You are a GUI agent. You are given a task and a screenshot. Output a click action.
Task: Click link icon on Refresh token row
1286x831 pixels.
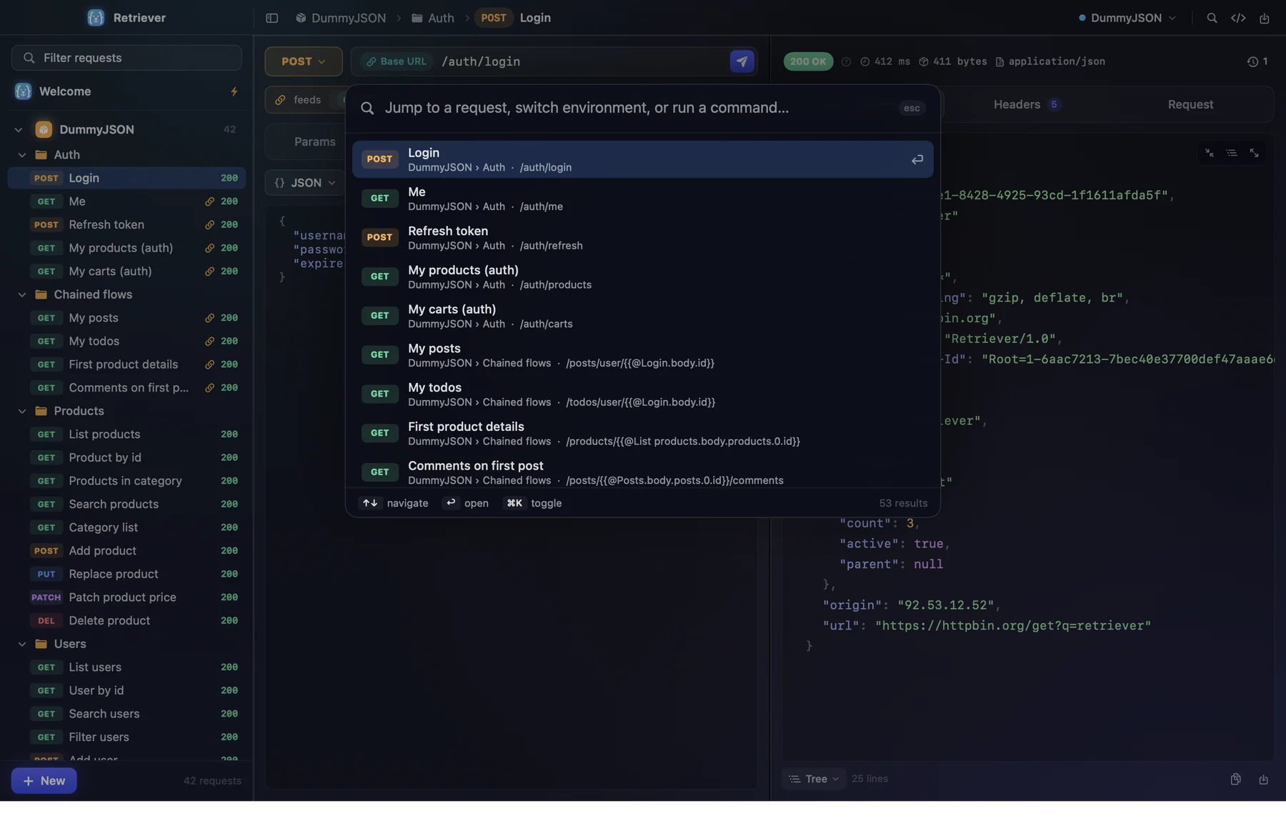click(209, 225)
